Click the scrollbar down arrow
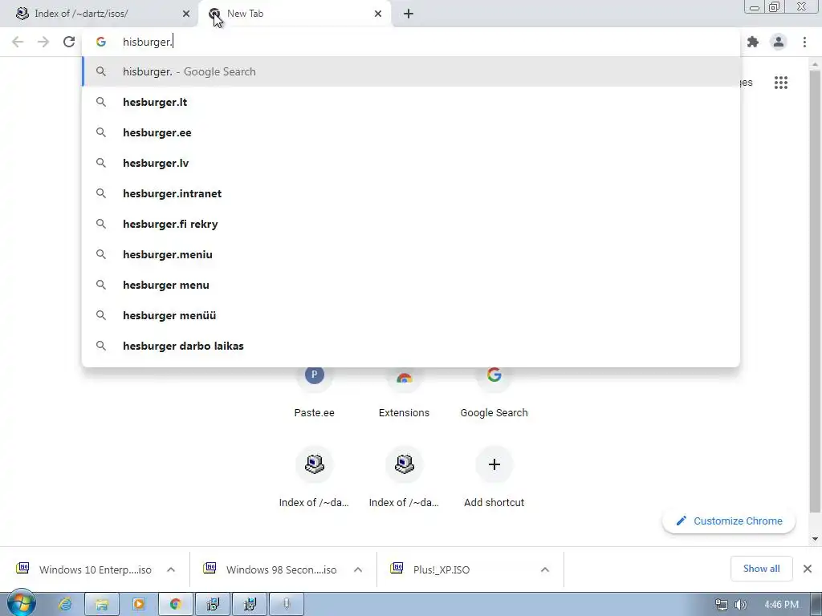The width and height of the screenshot is (822, 616). point(815,539)
